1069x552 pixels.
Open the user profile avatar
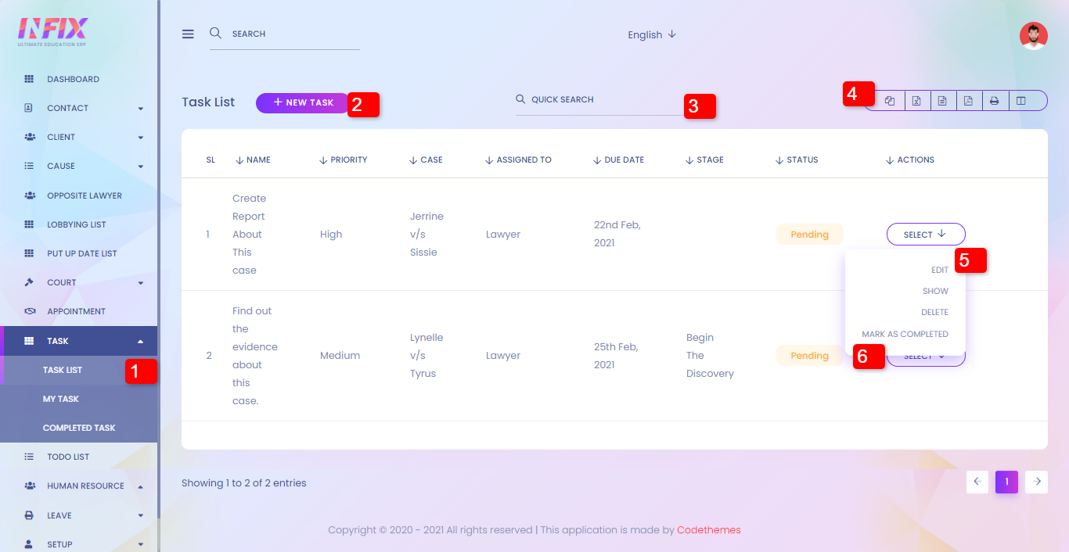pyautogui.click(x=1033, y=36)
